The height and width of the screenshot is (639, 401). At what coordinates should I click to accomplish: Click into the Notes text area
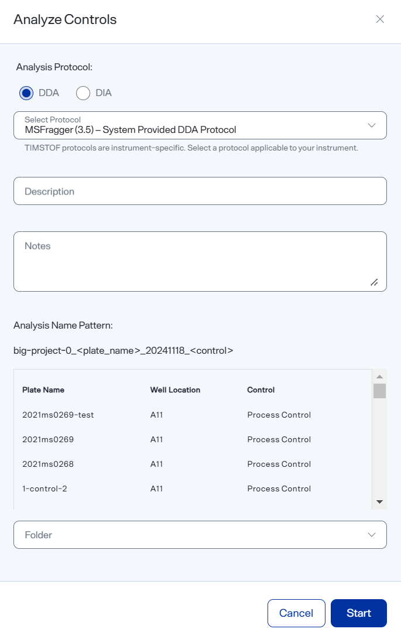coord(200,262)
